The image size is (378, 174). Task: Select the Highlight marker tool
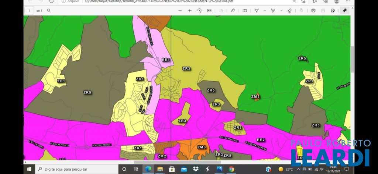pyautogui.click(x=273, y=11)
